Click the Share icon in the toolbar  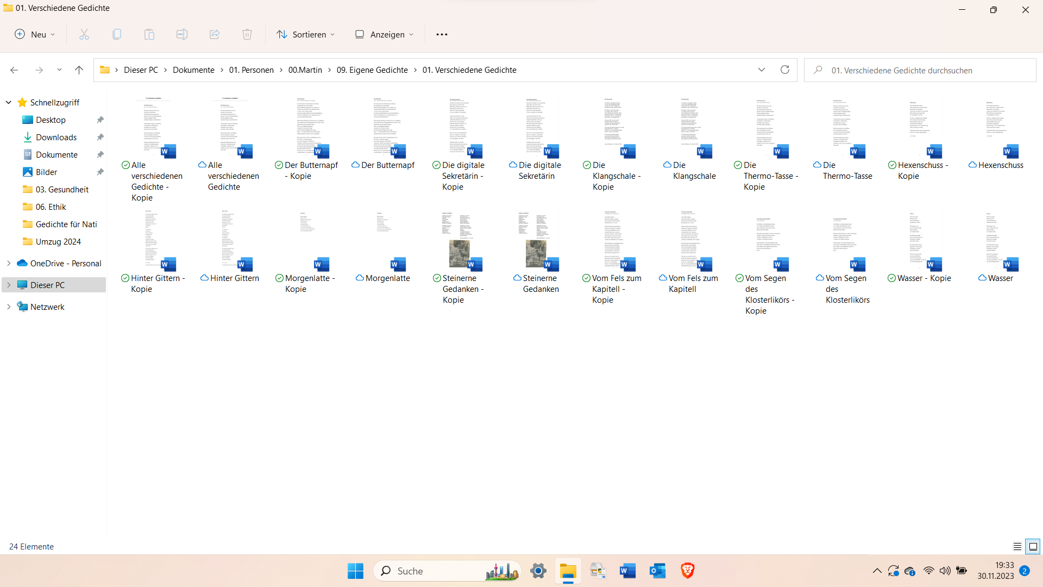214,34
